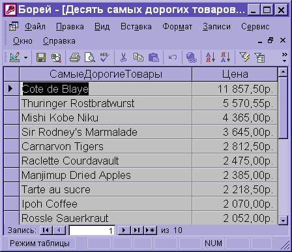Viewport: 292px width, 252px height.
Task: Click the Print icon
Action: (75, 57)
